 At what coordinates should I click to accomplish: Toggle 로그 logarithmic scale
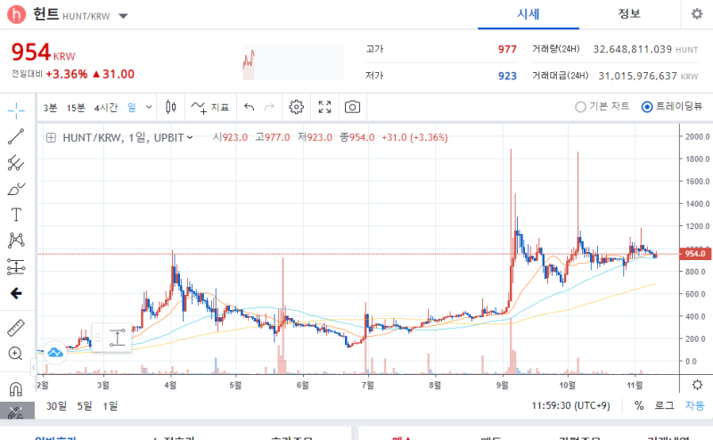664,405
